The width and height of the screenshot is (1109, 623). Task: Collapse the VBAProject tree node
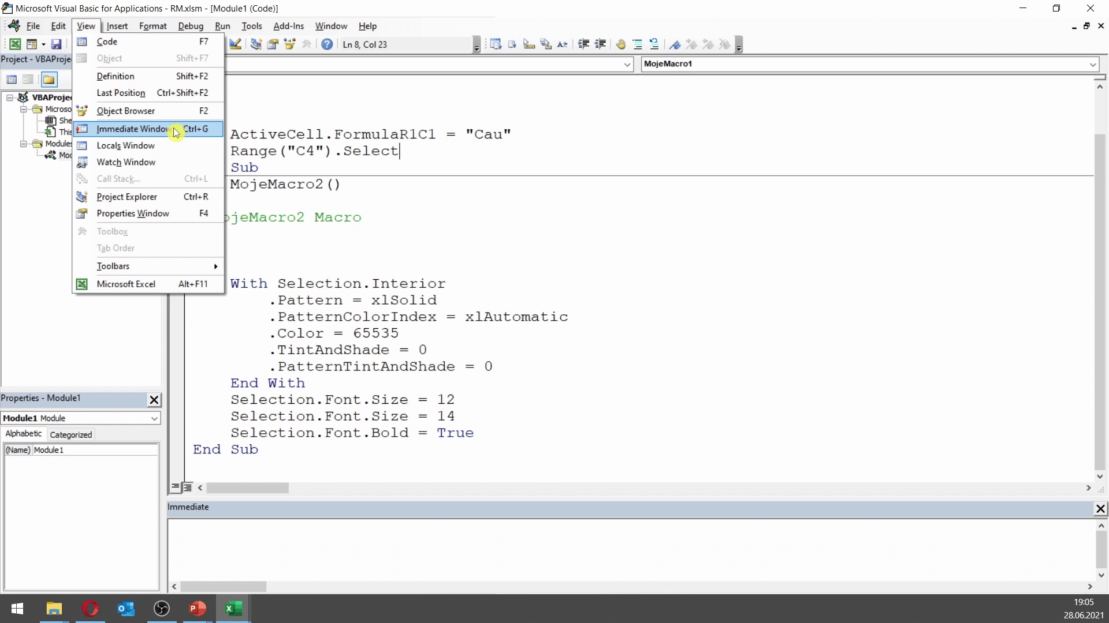(x=10, y=97)
